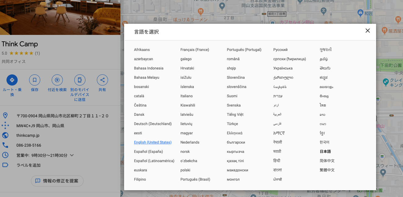Click plus code MW4C+J9
Image resolution: width=403 pixels, height=197 pixels.
click(x=40, y=126)
